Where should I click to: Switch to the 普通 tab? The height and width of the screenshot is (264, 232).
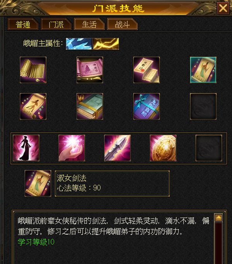pos(23,24)
